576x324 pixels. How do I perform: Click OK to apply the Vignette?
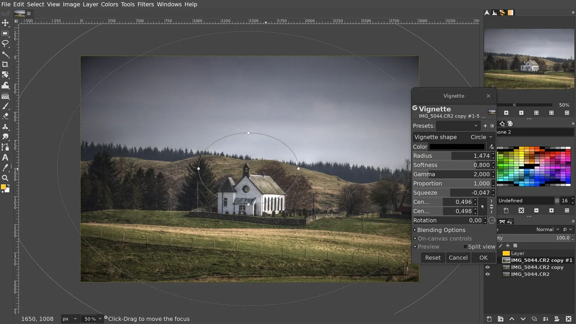click(484, 258)
